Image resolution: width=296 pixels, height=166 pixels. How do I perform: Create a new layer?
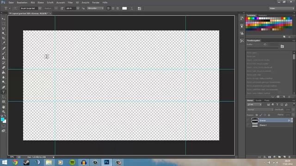[284, 157]
